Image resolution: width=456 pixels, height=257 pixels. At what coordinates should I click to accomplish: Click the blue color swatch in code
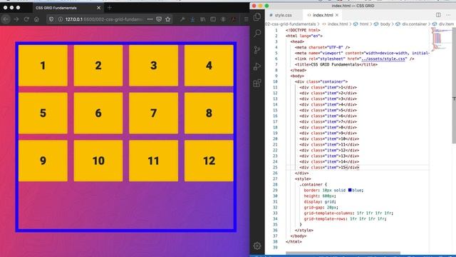click(x=350, y=190)
